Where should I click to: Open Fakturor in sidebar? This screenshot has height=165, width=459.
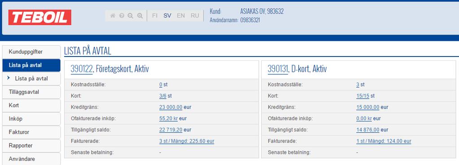click(31, 132)
